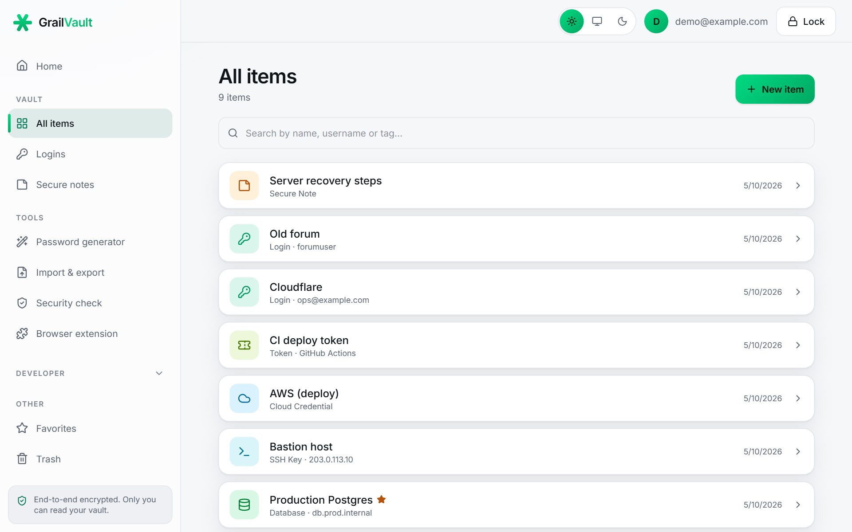Open Cloudflare via its chevron
The height and width of the screenshot is (532, 852).
coord(798,292)
